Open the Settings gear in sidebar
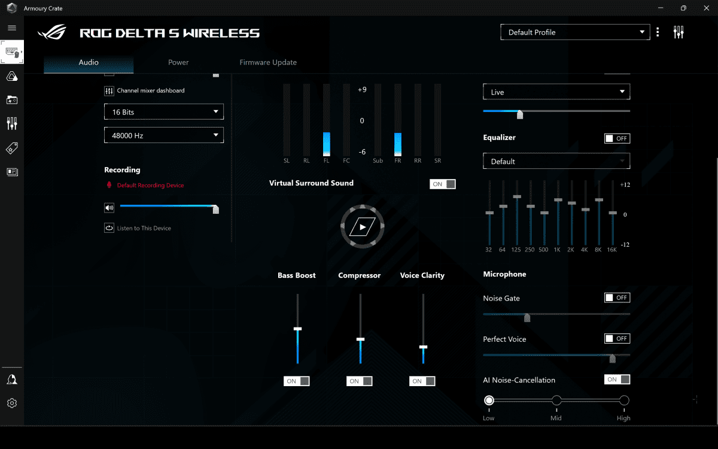Image resolution: width=718 pixels, height=449 pixels. point(12,403)
